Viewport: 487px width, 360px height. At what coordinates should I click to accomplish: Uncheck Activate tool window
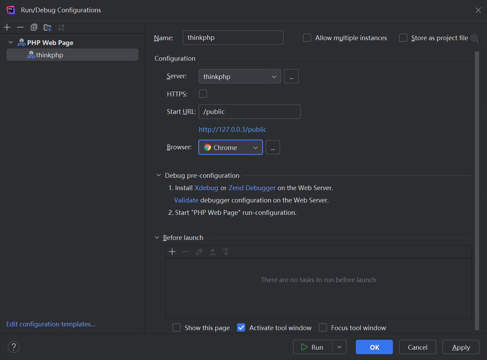(x=241, y=328)
